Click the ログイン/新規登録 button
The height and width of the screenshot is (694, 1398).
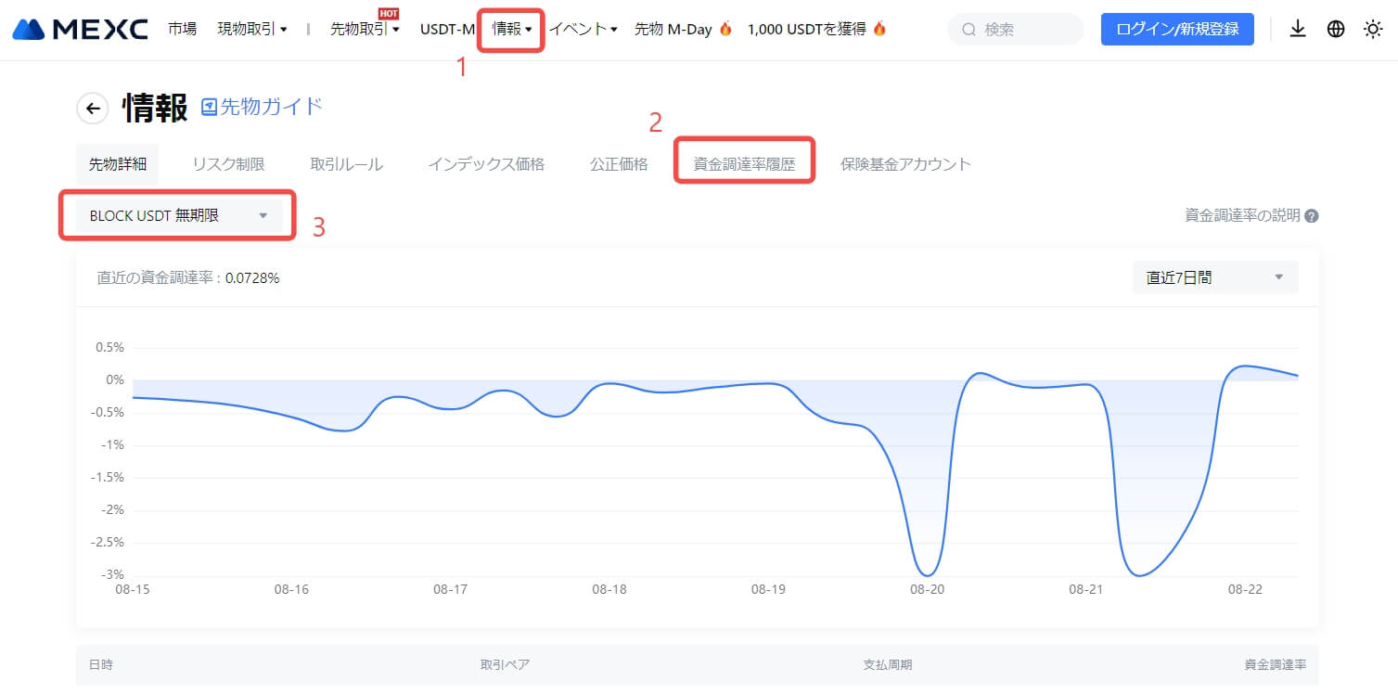(x=1177, y=30)
